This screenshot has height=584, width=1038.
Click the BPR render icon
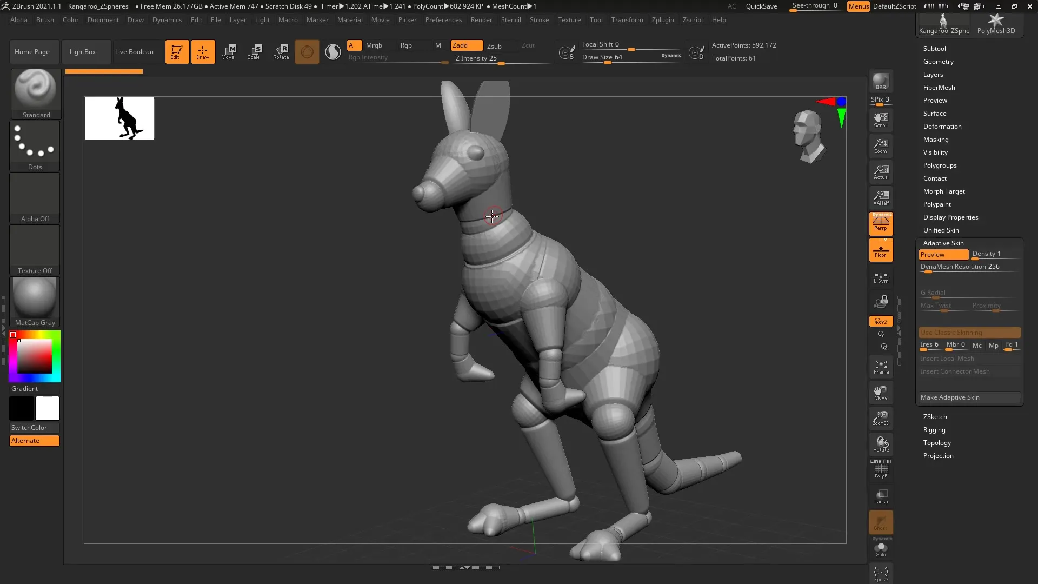pyautogui.click(x=881, y=81)
